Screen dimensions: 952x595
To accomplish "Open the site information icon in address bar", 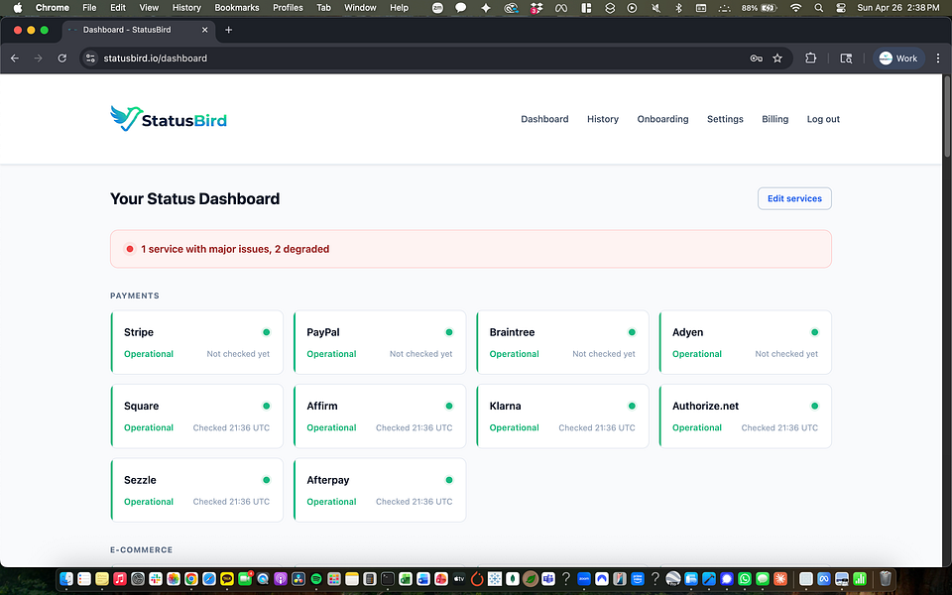I will [90, 59].
